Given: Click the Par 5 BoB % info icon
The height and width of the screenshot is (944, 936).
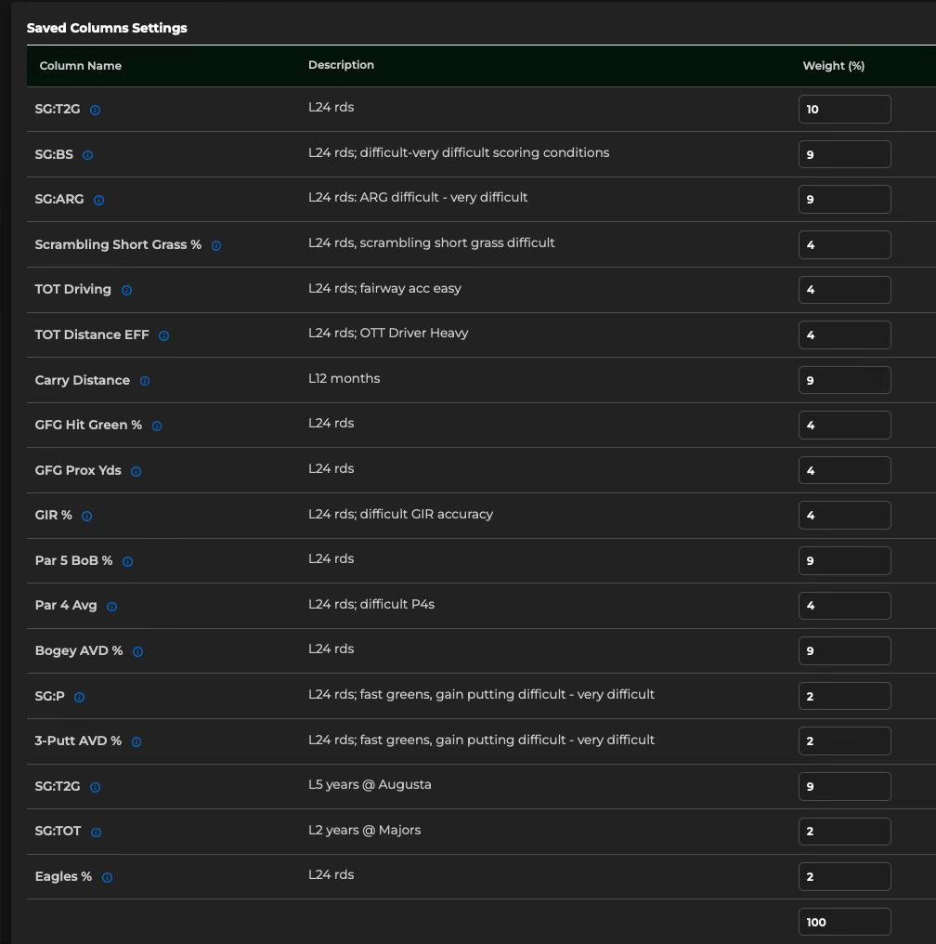Looking at the screenshot, I should pos(127,561).
